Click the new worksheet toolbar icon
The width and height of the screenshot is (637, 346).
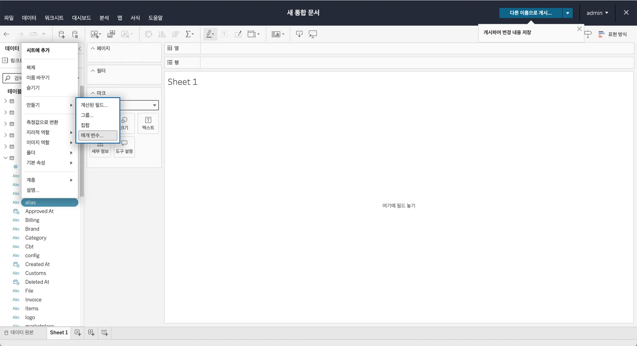[95, 34]
